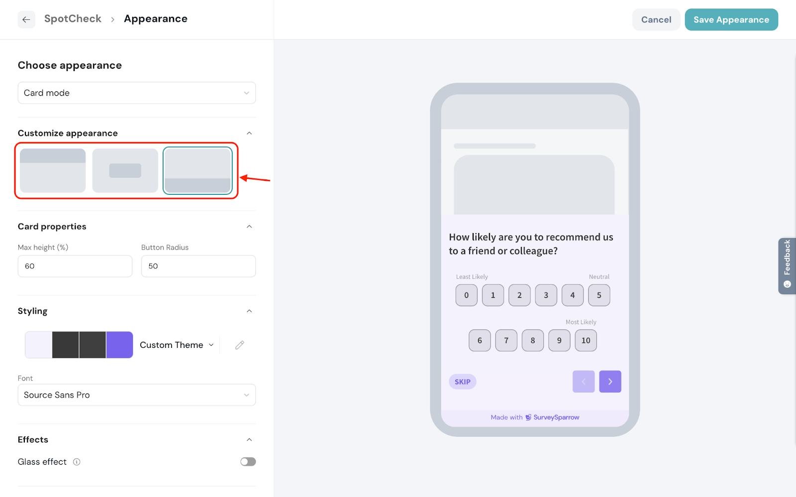Click the Max height input field
The height and width of the screenshot is (497, 796).
point(75,266)
